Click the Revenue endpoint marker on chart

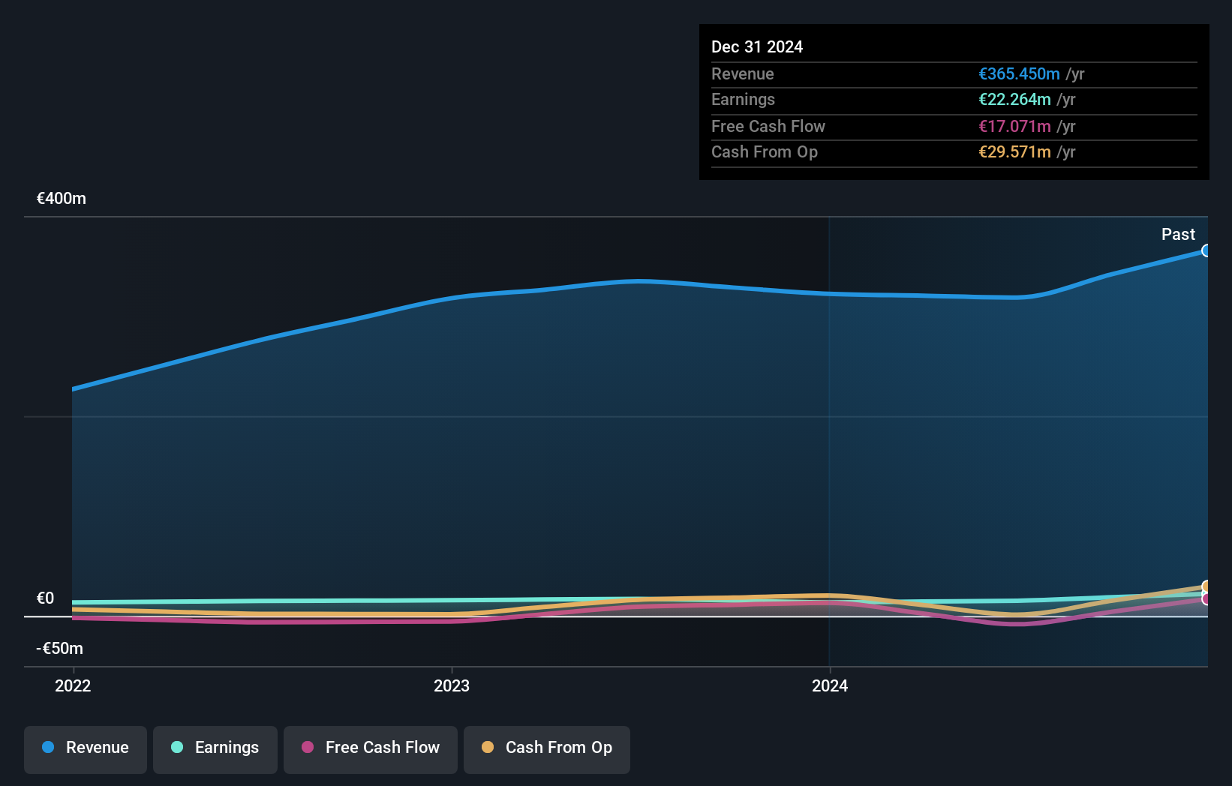(x=1206, y=250)
